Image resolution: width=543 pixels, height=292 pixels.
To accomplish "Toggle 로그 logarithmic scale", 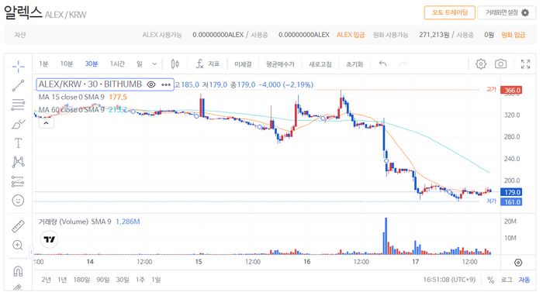I will (507, 280).
